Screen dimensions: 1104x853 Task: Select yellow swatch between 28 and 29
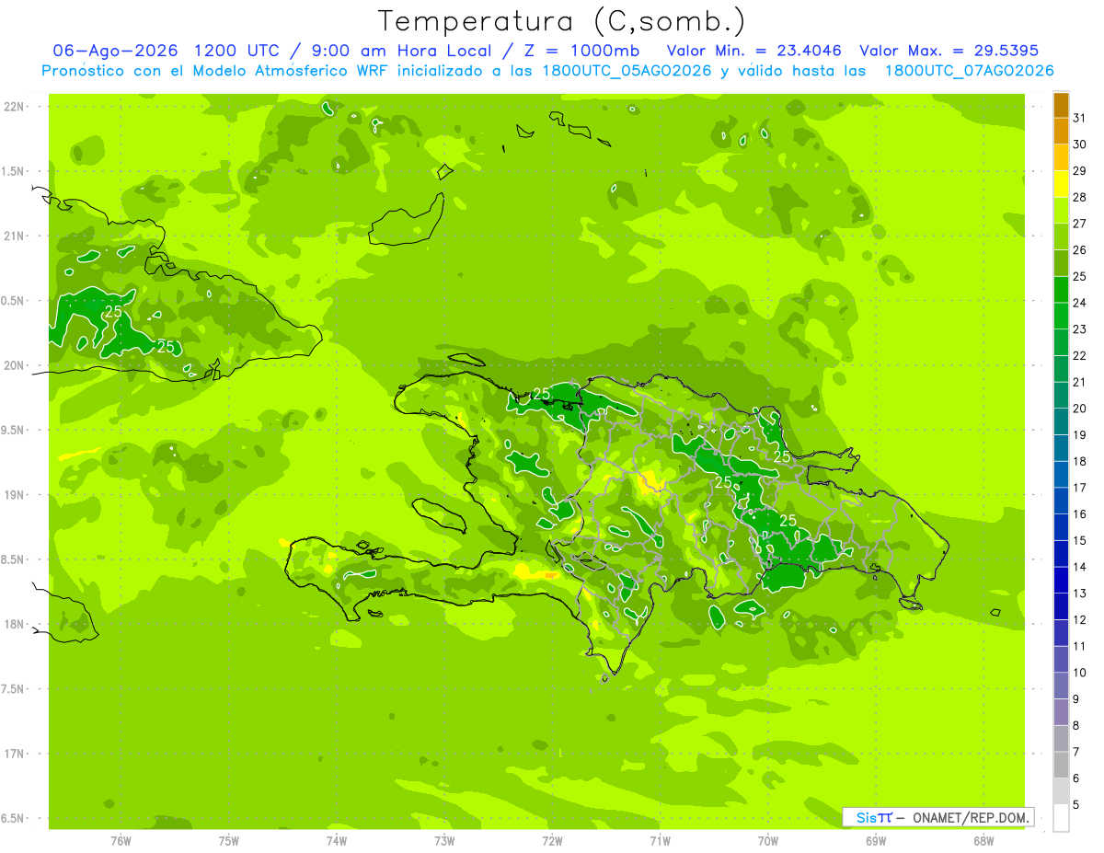point(1061,184)
